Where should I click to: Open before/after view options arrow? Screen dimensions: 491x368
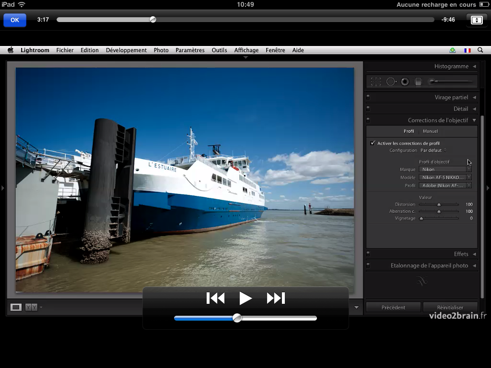[41, 307]
